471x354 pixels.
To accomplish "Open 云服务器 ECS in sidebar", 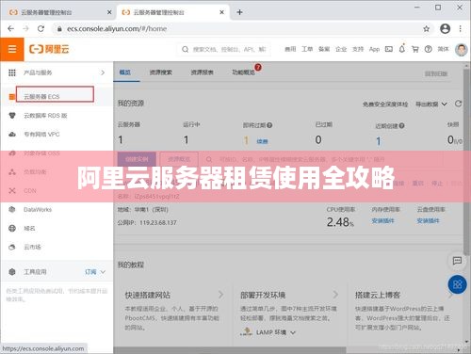I will pyautogui.click(x=41, y=97).
